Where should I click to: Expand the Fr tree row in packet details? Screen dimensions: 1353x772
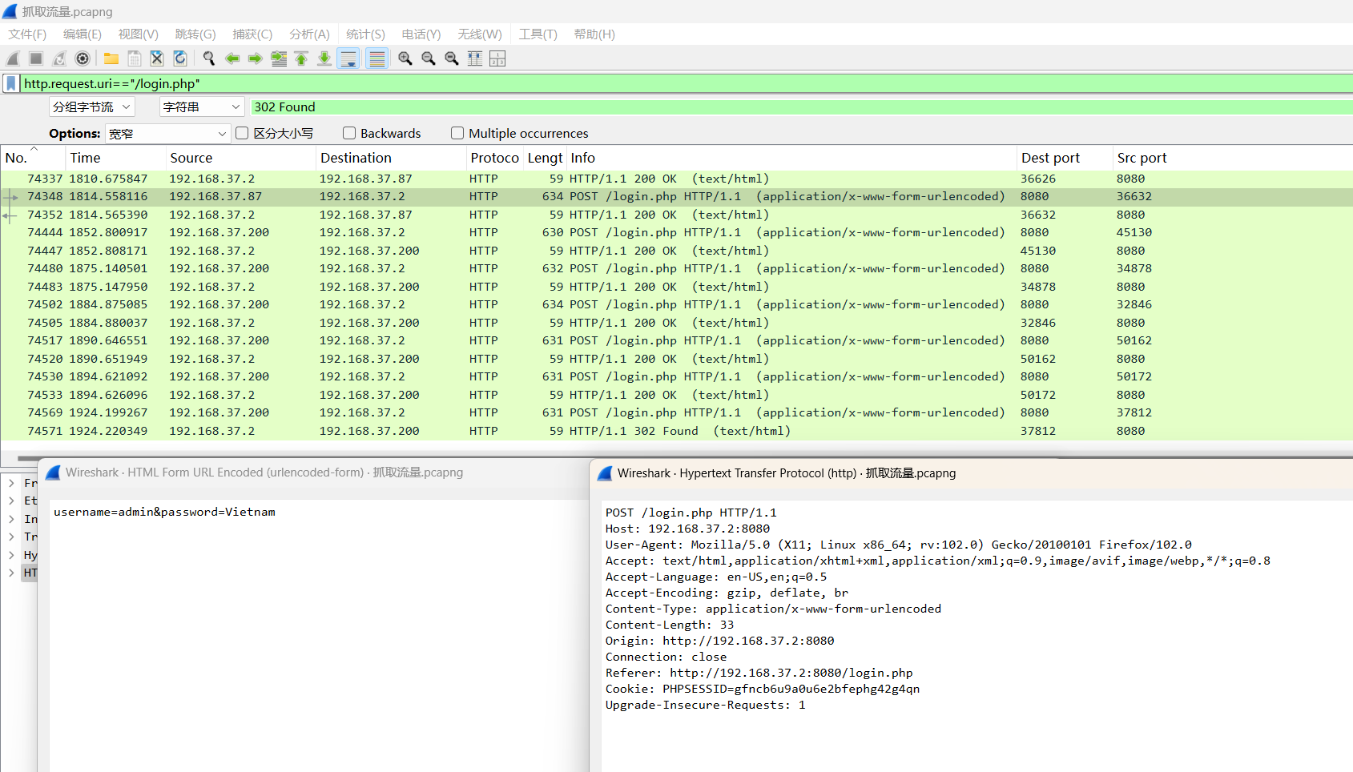pyautogui.click(x=11, y=483)
